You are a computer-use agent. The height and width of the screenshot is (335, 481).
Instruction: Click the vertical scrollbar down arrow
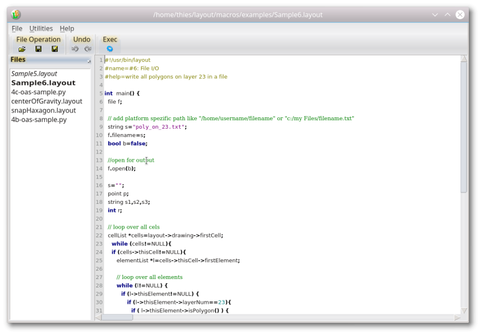464,310
